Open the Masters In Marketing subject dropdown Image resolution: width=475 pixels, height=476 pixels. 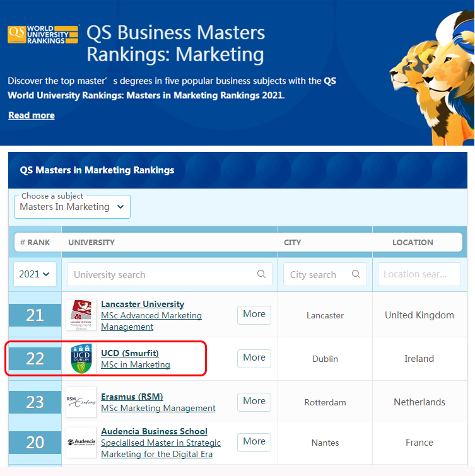pyautogui.click(x=73, y=207)
